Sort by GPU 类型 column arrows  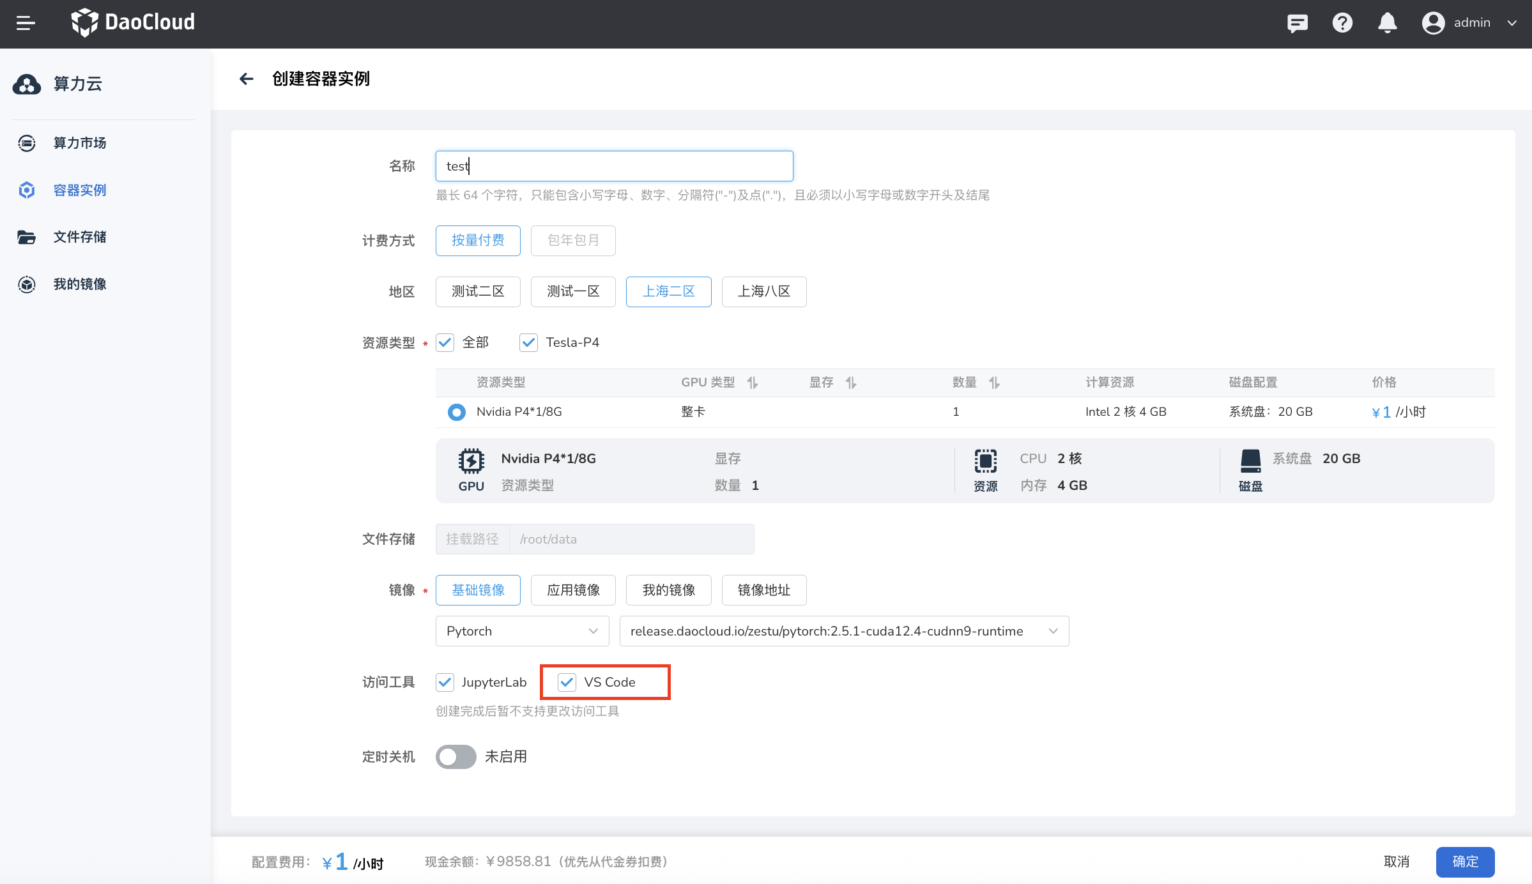[x=753, y=383]
